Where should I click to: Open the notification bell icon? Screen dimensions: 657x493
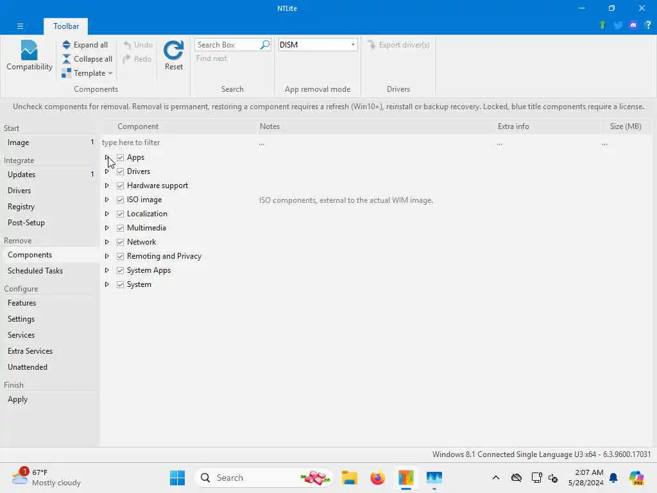[613, 478]
